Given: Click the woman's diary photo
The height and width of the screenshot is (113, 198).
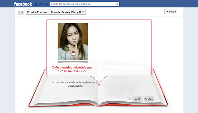Looking at the screenshot, I should (73, 42).
